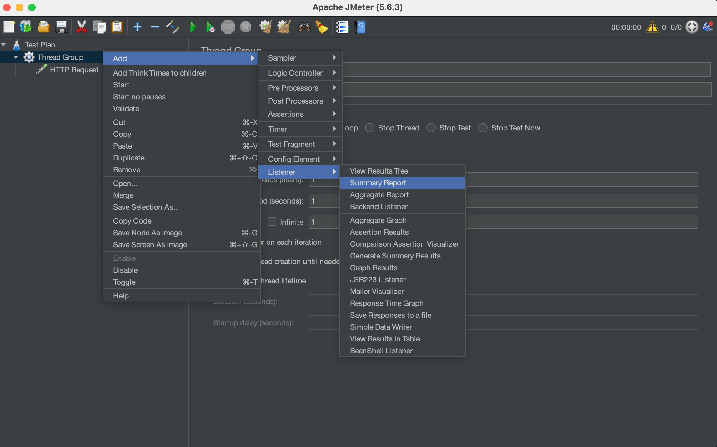Choose Summary Report listener
The height and width of the screenshot is (447, 717).
point(403,183)
